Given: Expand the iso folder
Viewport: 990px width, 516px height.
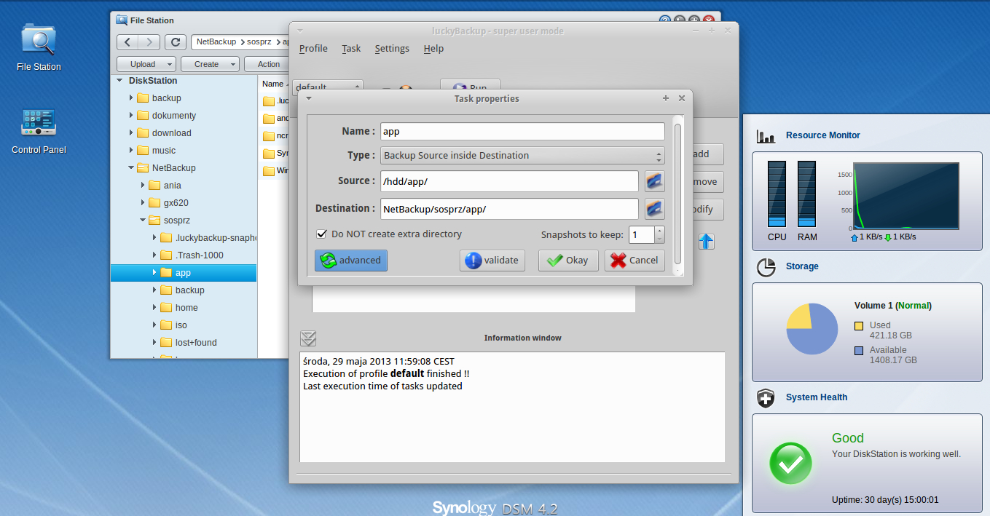Looking at the screenshot, I should (x=154, y=325).
